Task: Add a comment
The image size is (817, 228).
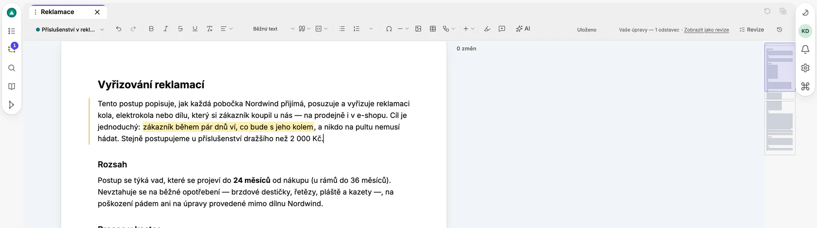Action: click(502, 29)
